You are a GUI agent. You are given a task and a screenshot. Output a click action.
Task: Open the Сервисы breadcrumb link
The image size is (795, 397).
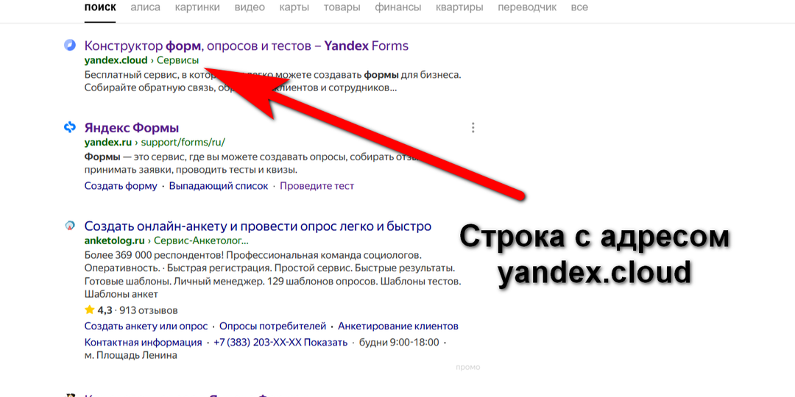[177, 61]
